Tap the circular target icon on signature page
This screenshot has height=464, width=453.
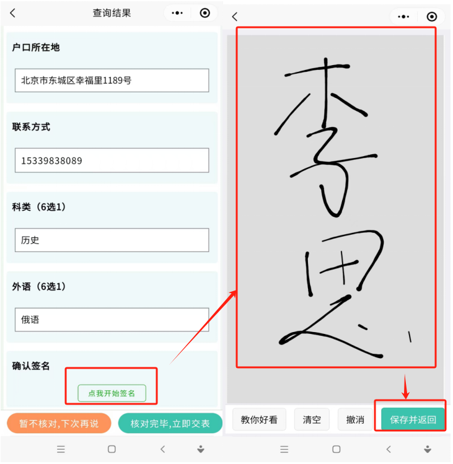432,17
